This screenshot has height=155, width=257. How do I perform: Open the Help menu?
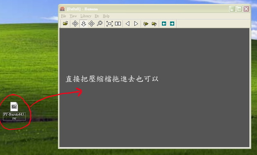pos(106,16)
